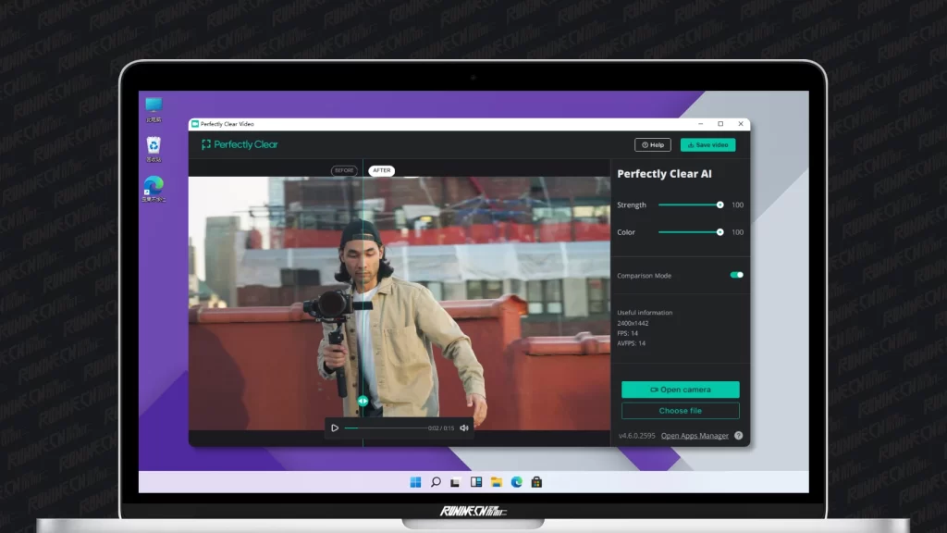Play the video preview
Screen dimensions: 947x533
[335, 428]
